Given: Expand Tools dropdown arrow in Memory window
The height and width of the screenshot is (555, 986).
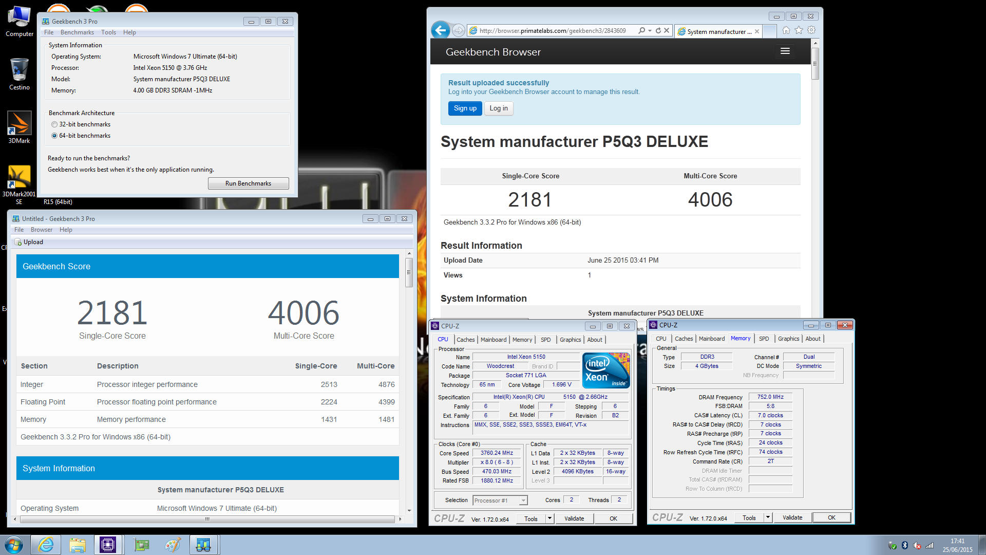Looking at the screenshot, I should [768, 517].
